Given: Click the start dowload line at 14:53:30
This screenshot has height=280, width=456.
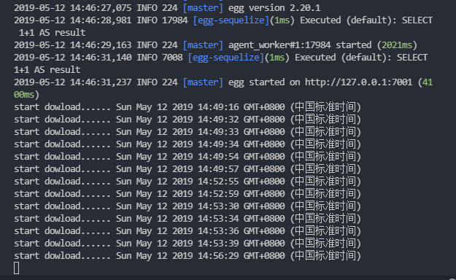Looking at the screenshot, I should (188, 206).
